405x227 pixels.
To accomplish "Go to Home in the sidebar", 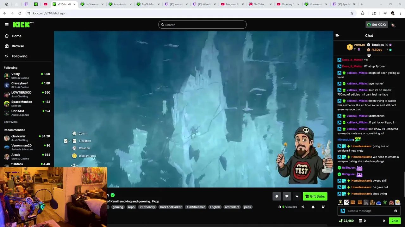I will pyautogui.click(x=16, y=36).
